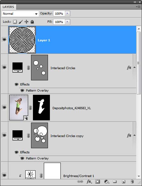The image size is (142, 186).
Task: Click mask link chain on Interlaced Circles layer
Action: point(28,68)
